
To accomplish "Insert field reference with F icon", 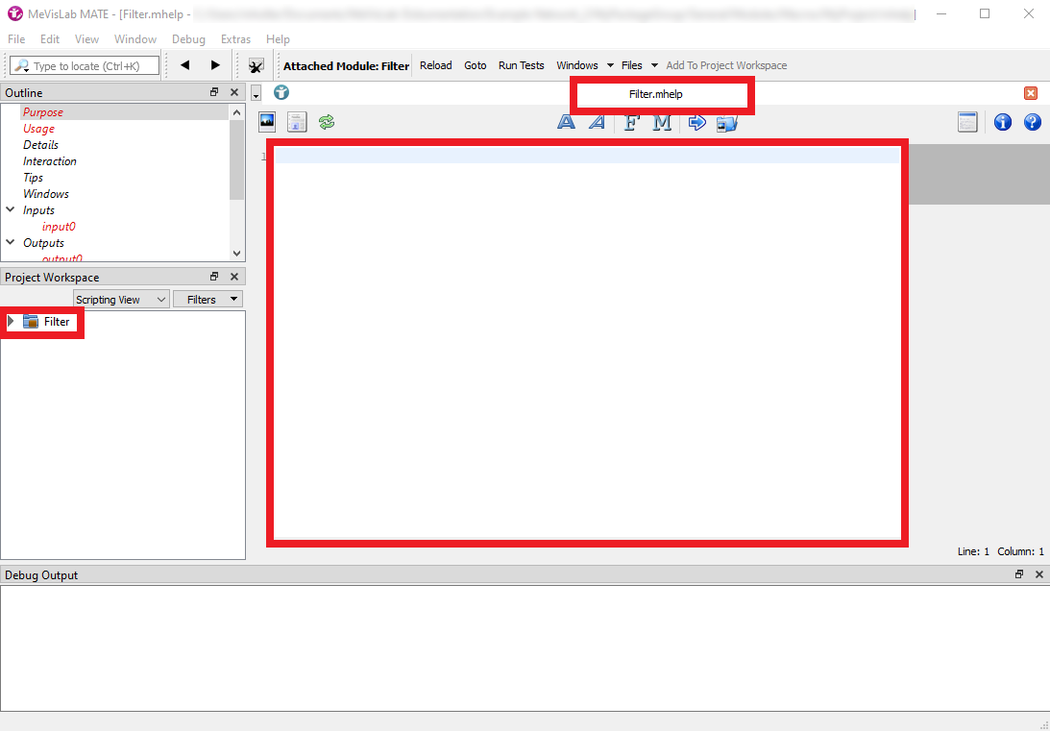I will (631, 122).
